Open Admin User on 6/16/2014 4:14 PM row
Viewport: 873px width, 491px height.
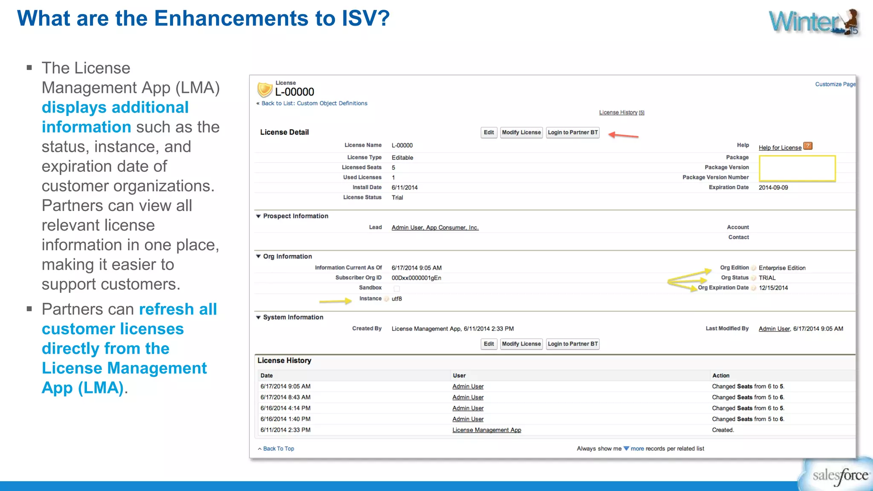pos(468,408)
